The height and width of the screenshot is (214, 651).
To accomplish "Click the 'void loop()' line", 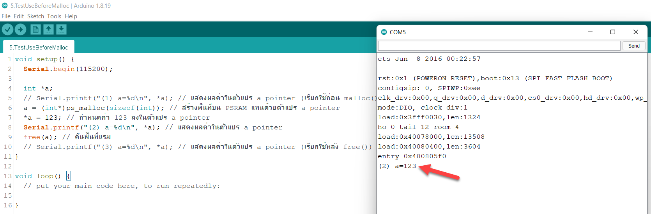I will pos(43,176).
